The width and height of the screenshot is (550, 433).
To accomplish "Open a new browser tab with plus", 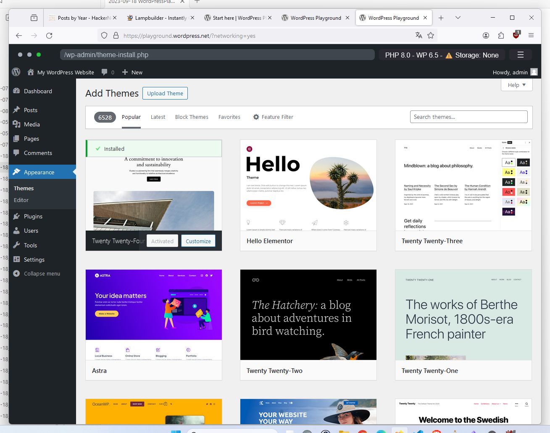I will click(441, 18).
